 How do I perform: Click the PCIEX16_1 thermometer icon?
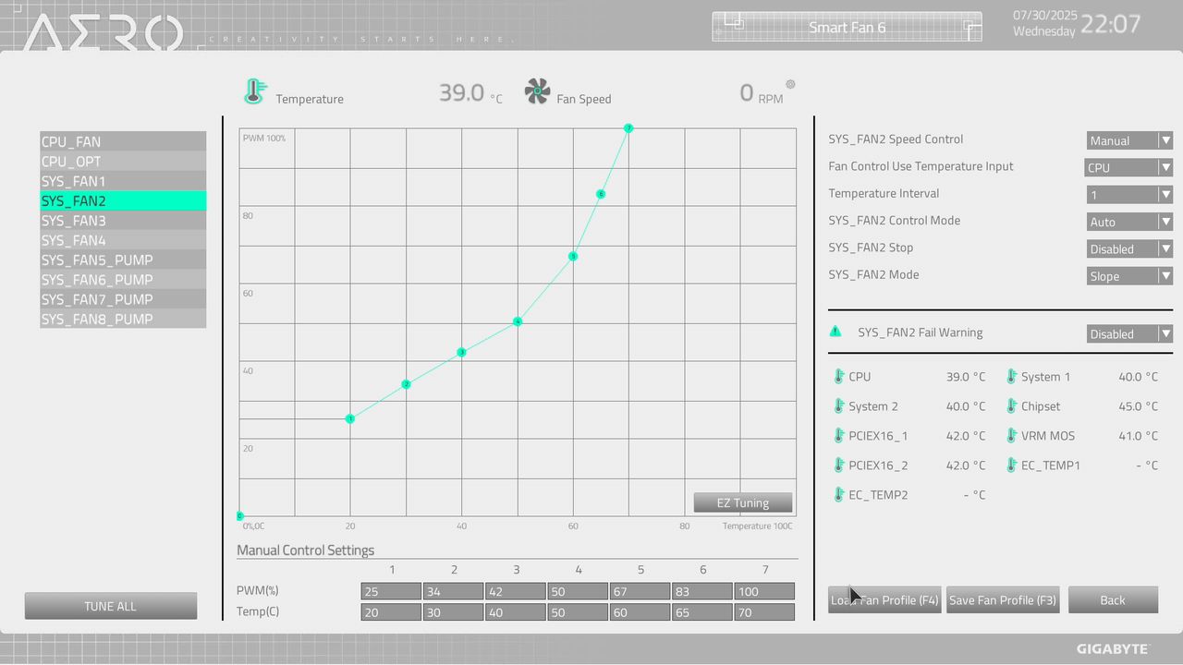tap(839, 436)
